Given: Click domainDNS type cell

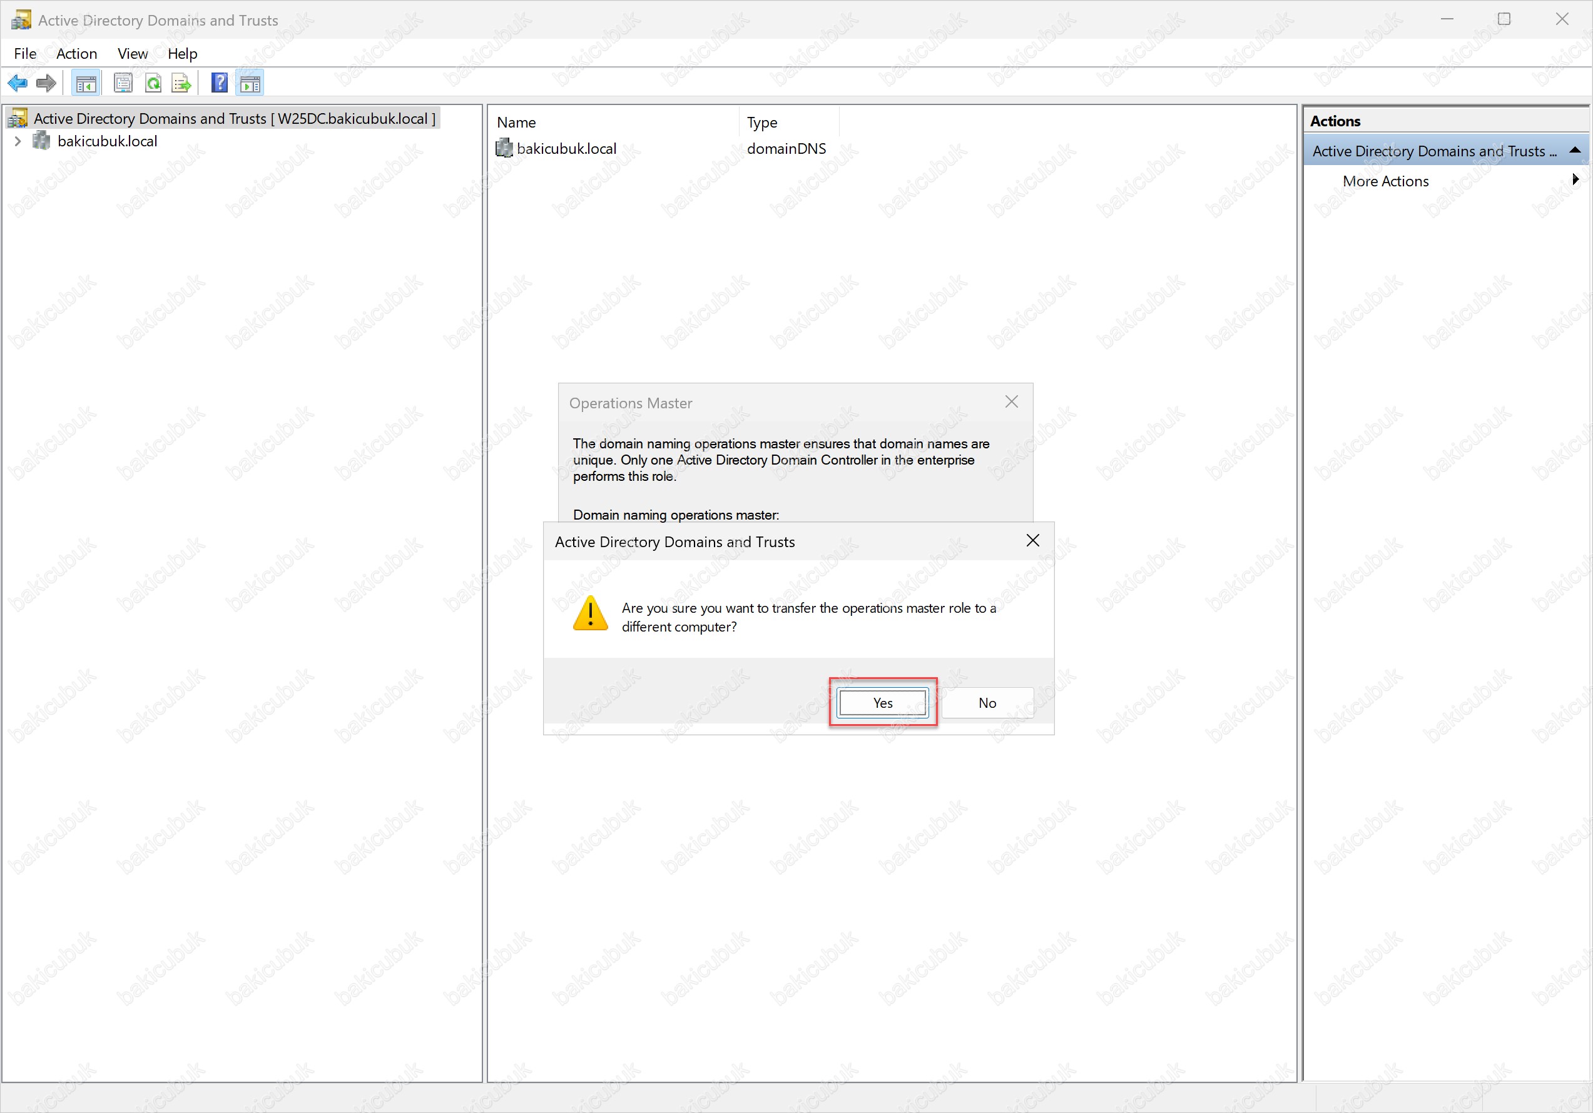Looking at the screenshot, I should click(786, 148).
